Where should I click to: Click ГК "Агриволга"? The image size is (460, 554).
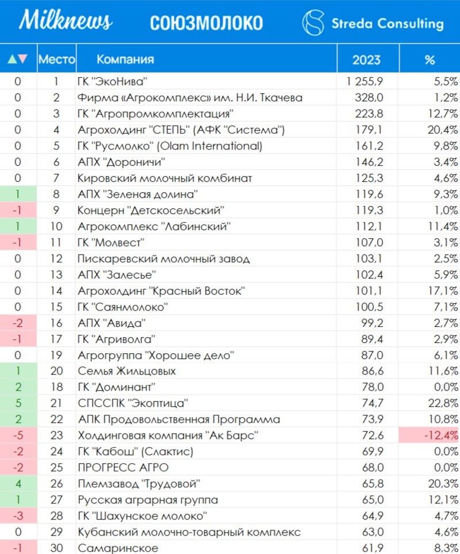point(117,339)
